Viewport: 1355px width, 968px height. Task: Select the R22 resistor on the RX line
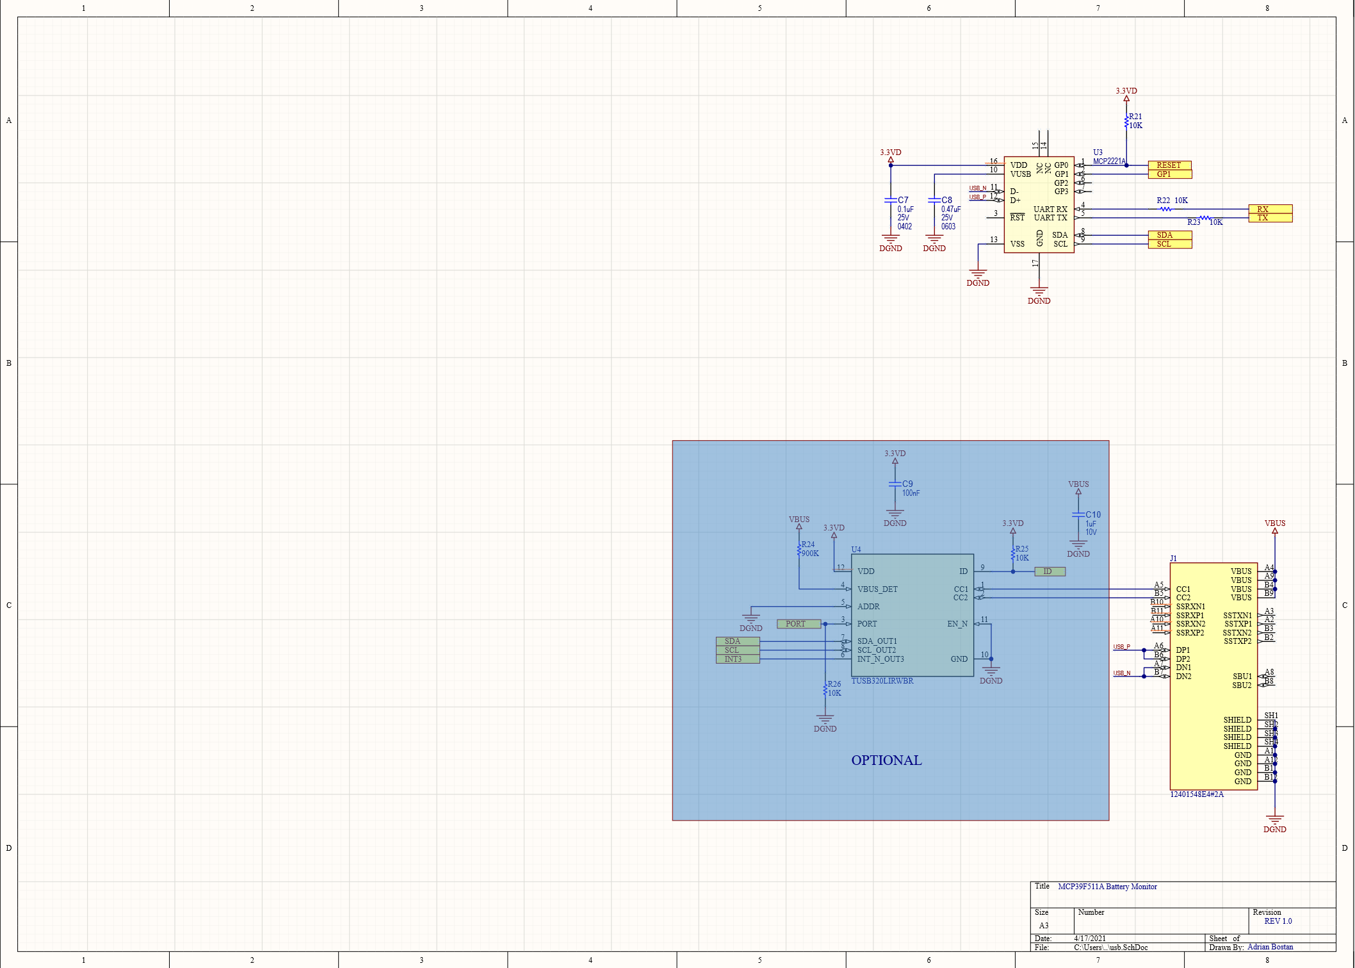tap(1165, 209)
